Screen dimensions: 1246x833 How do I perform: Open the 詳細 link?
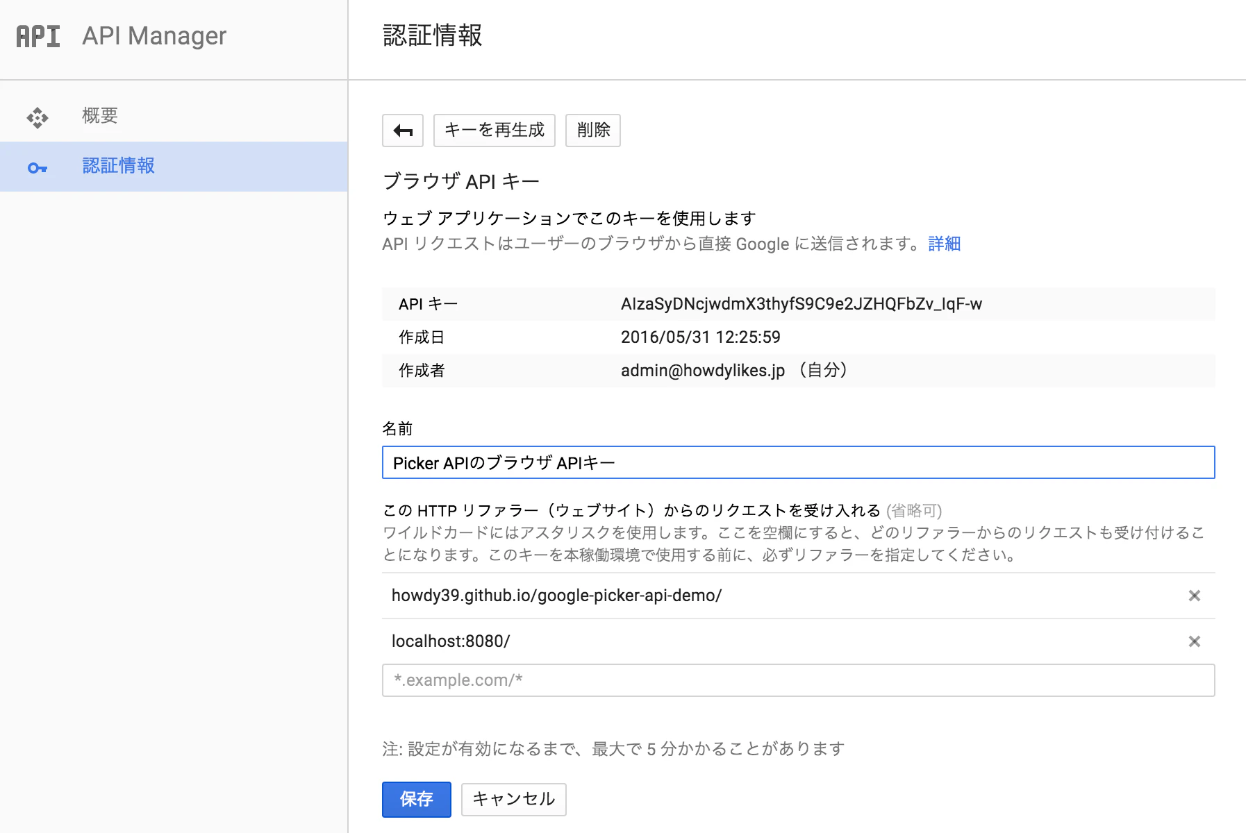[x=945, y=244]
